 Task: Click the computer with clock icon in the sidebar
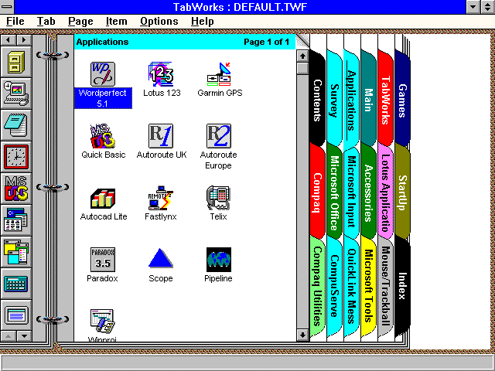pos(16,94)
